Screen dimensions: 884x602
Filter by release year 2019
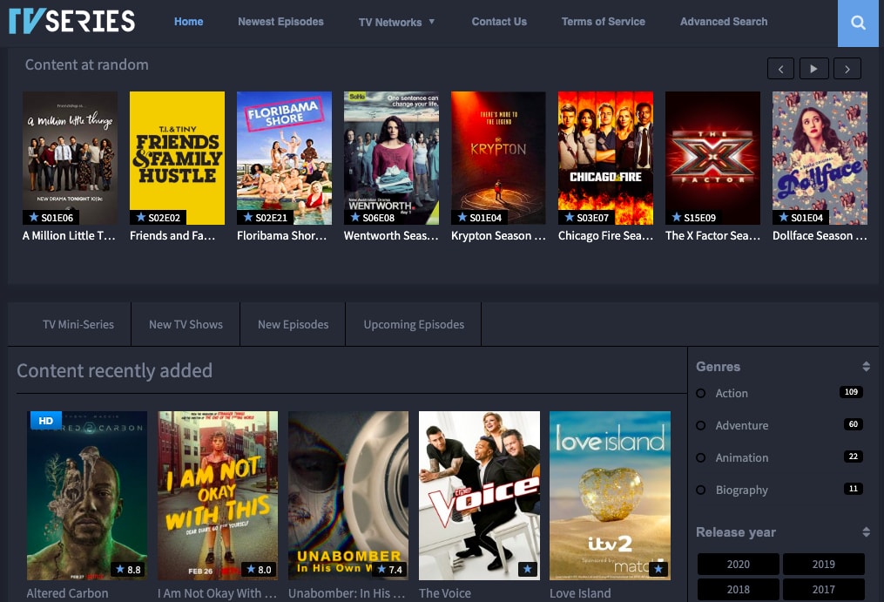[823, 565]
